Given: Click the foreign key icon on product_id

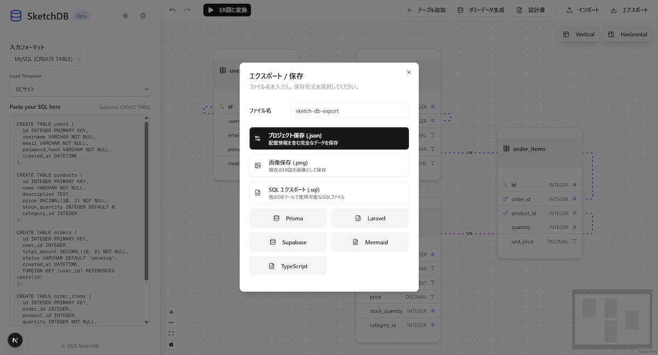Looking at the screenshot, I should (505, 214).
